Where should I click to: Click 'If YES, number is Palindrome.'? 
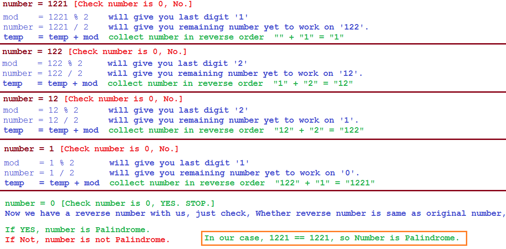click(x=77, y=230)
